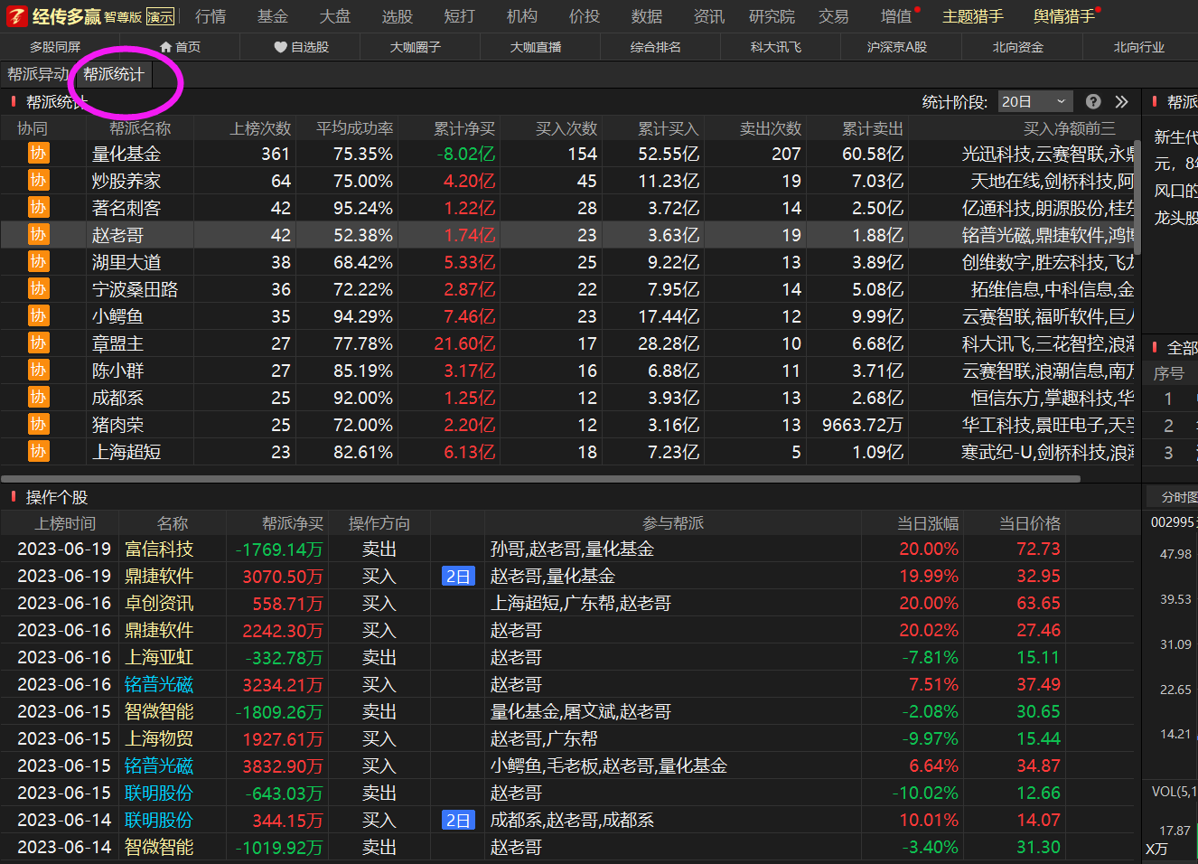Switch to the 帮派异动 tab

pos(37,74)
